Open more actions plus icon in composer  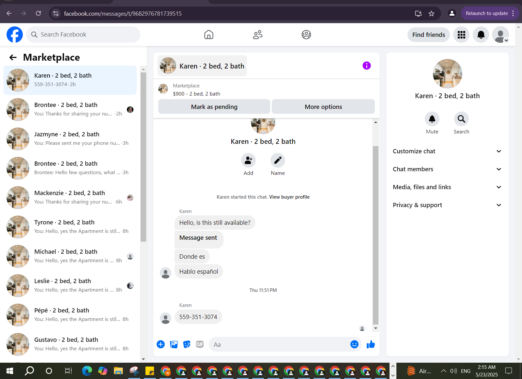coord(161,344)
